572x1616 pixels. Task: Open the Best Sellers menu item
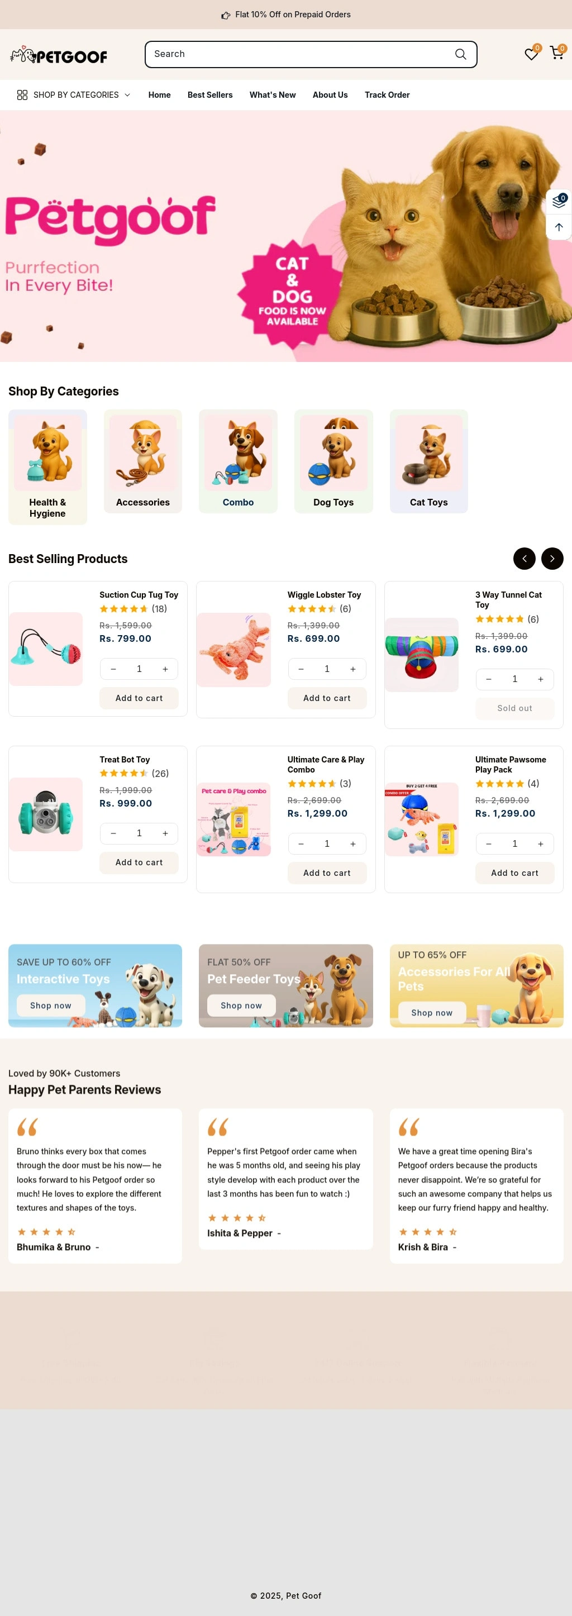click(209, 95)
